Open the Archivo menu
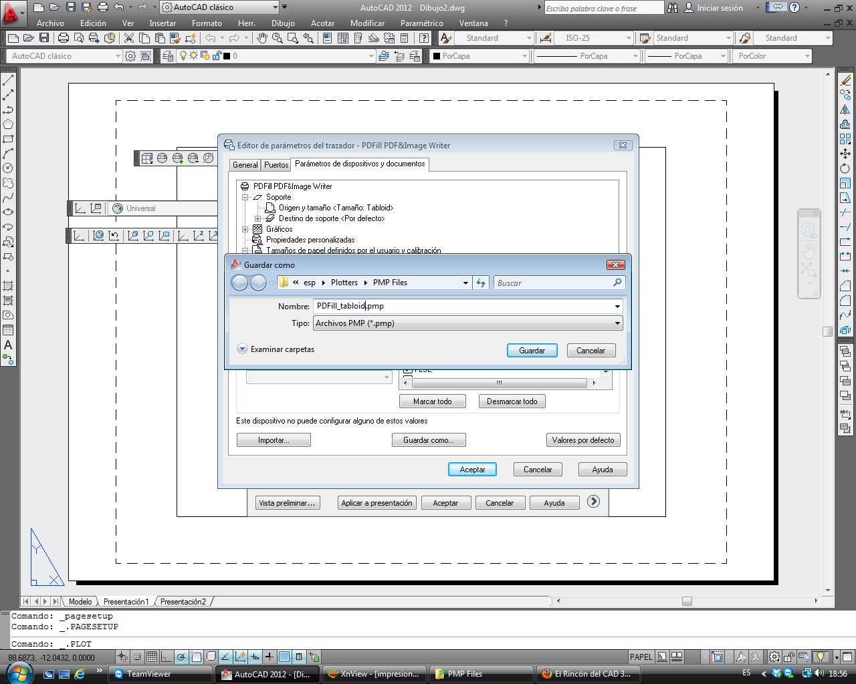856x684 pixels. click(x=50, y=23)
